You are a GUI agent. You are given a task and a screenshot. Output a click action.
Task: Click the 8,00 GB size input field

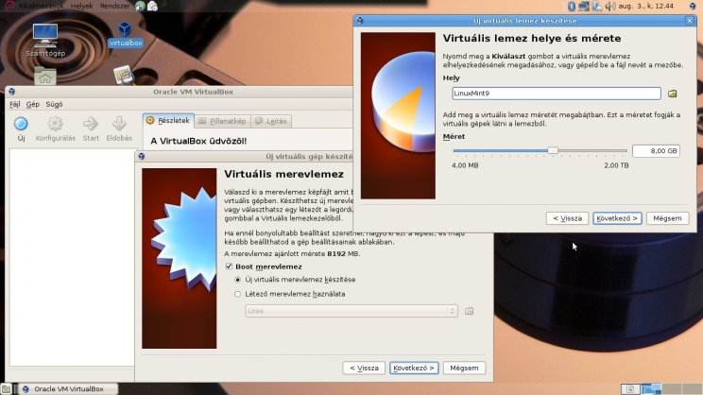(656, 151)
